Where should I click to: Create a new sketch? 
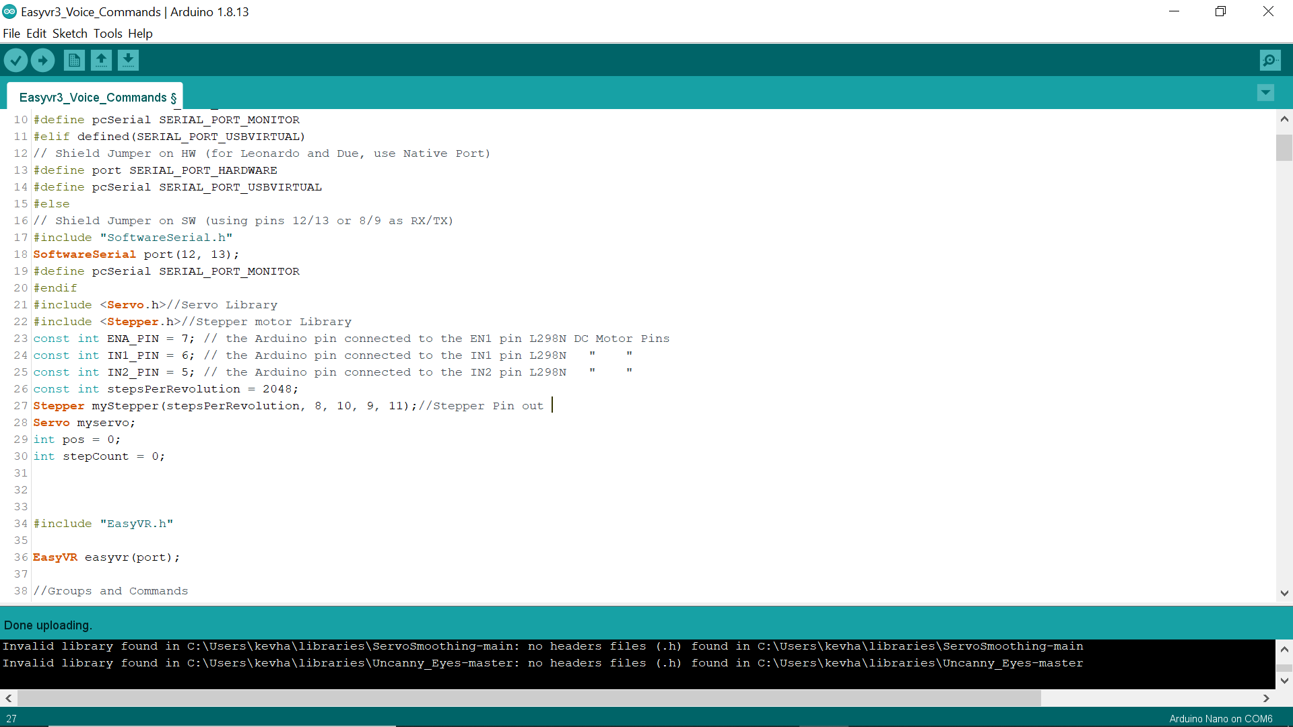pyautogui.click(x=74, y=60)
